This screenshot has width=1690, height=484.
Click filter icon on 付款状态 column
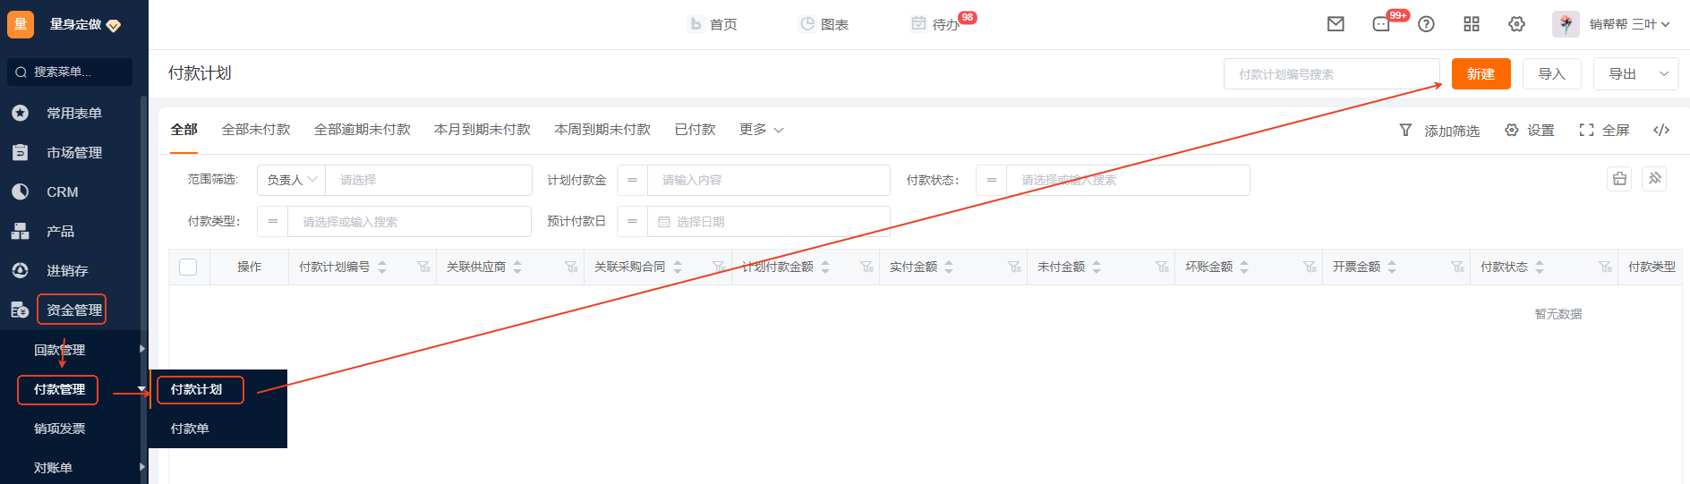[1605, 267]
